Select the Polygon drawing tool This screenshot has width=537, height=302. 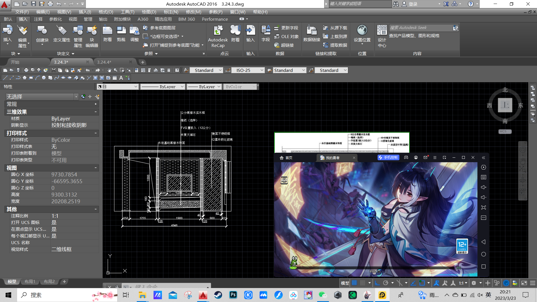point(25,78)
